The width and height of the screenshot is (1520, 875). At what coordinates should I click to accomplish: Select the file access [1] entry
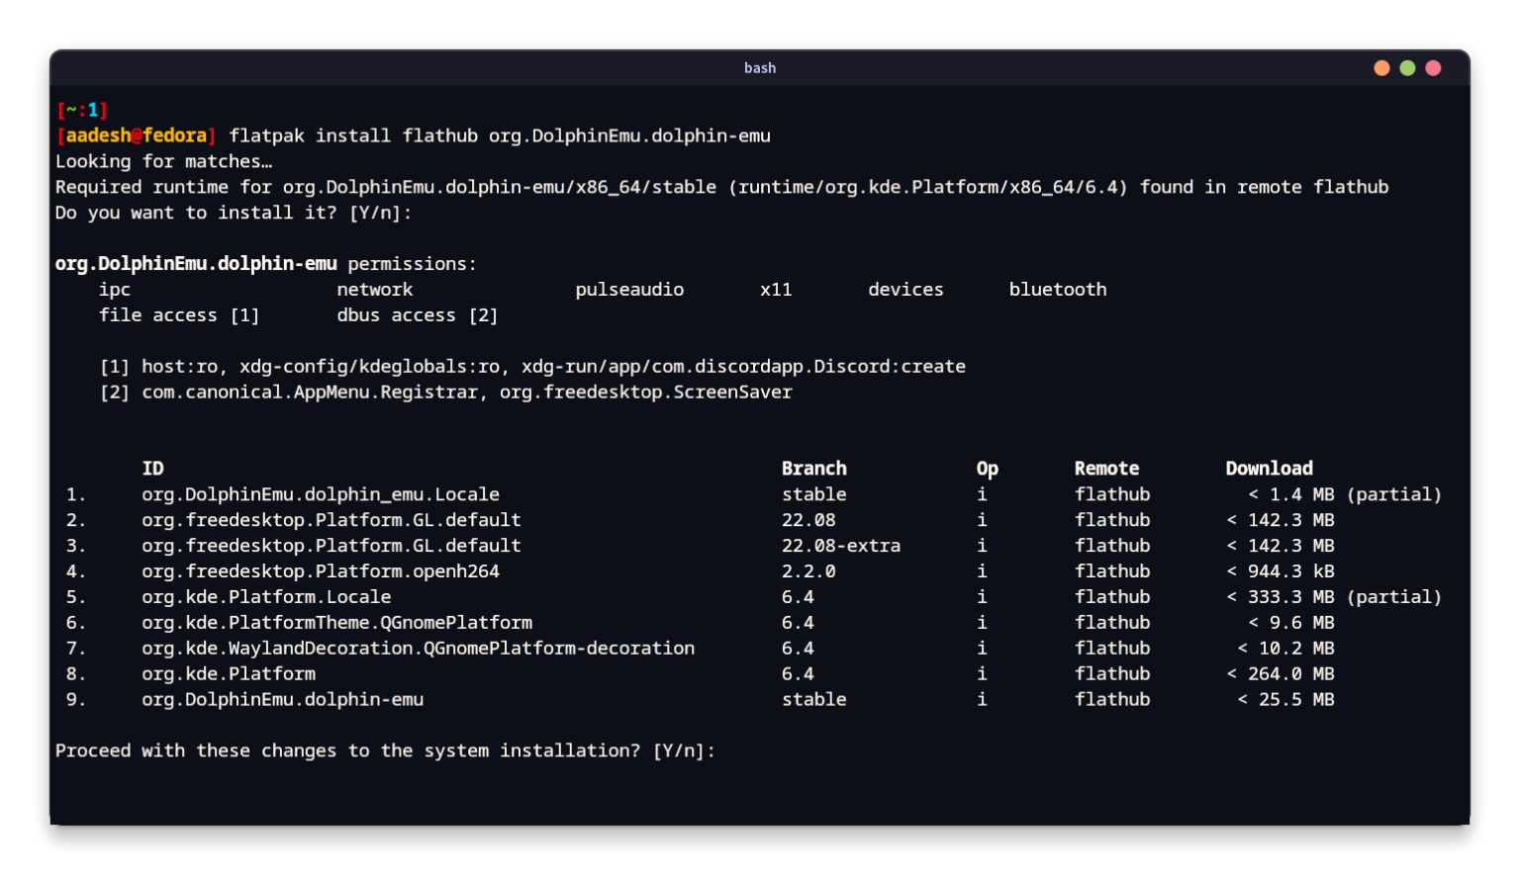(x=178, y=314)
